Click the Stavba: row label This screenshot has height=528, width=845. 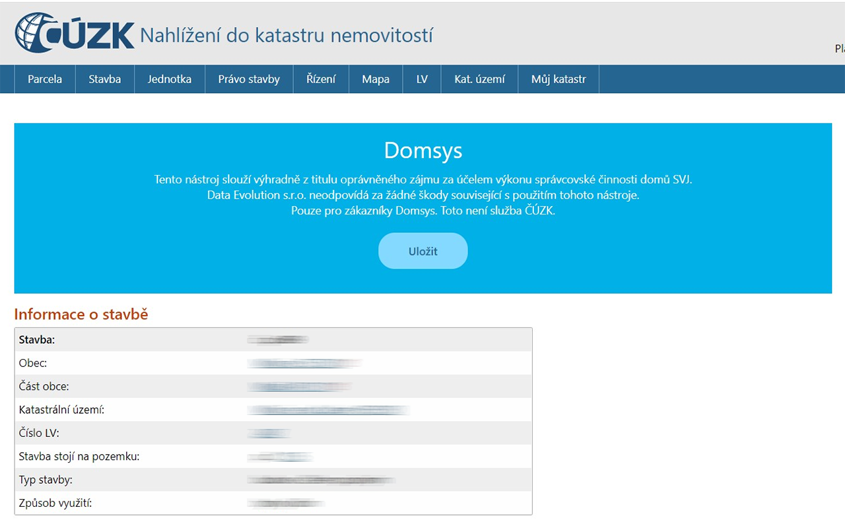tap(37, 340)
